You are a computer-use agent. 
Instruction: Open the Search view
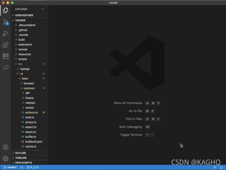coord(6,68)
